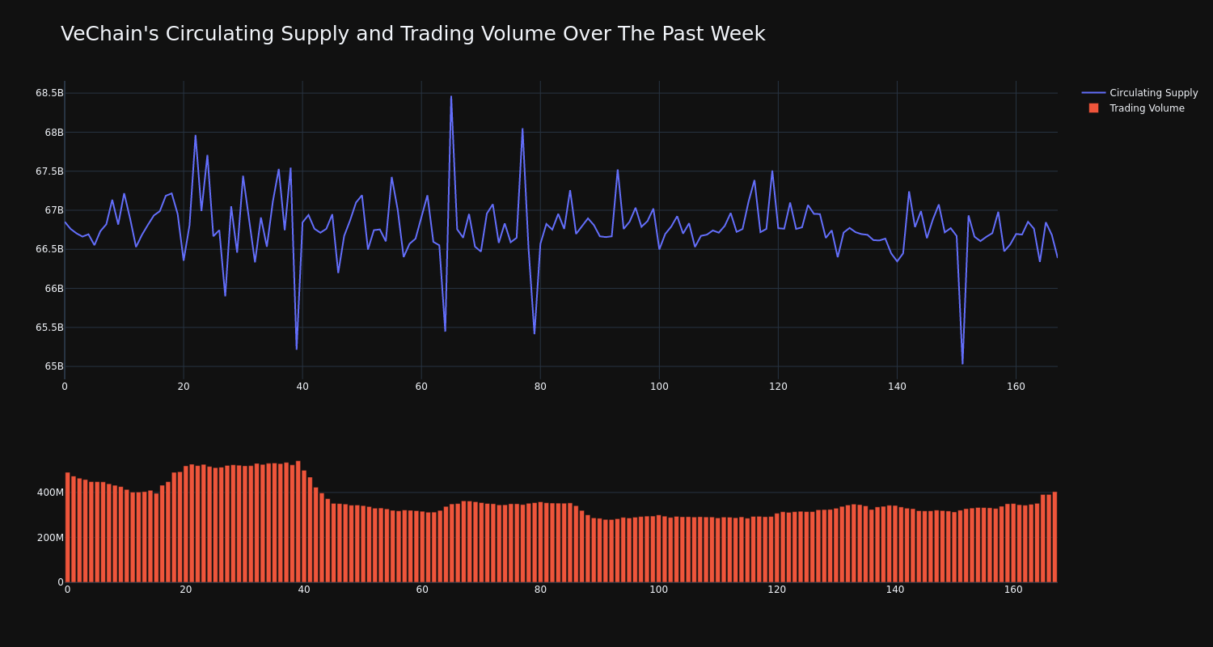The width and height of the screenshot is (1213, 647).
Task: Click the 67.5B y-axis label
Action: tap(49, 171)
